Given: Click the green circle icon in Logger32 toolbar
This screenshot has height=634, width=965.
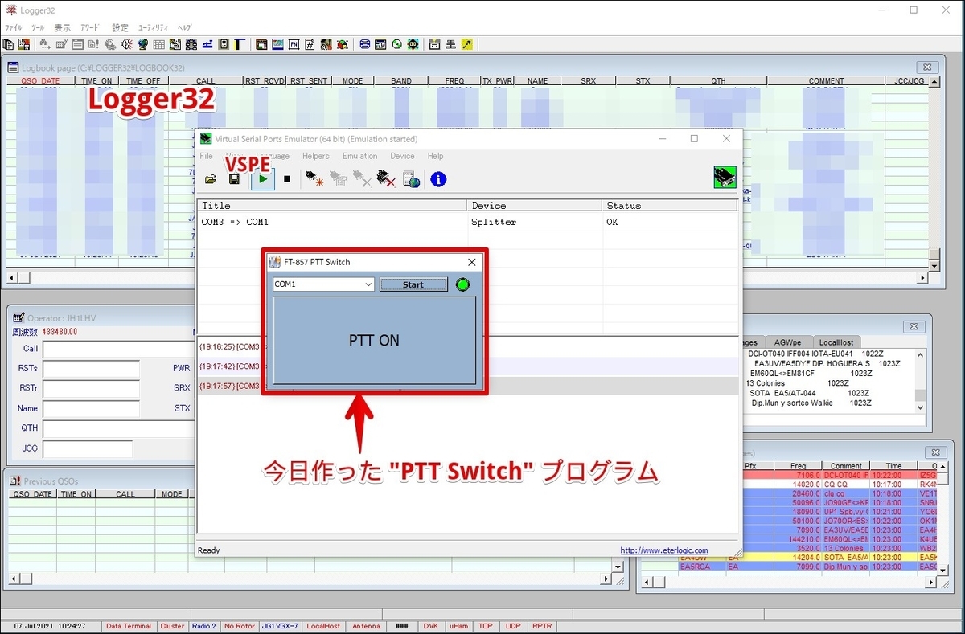Looking at the screenshot, I should (x=397, y=44).
